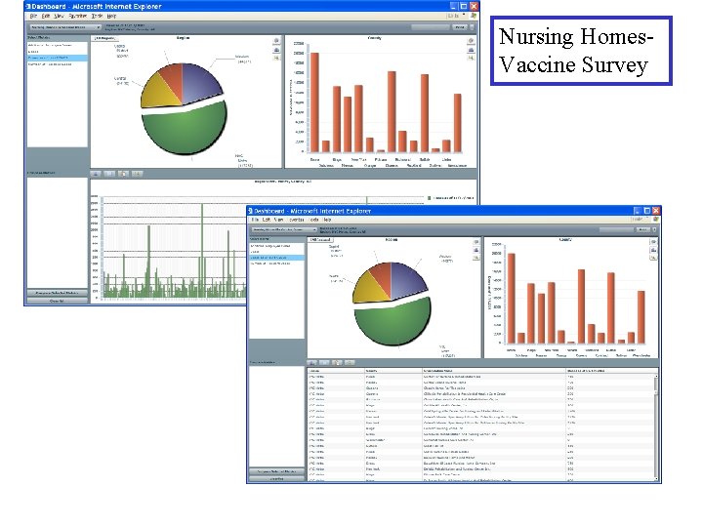
Task: Click the front window table vertical scrollbar
Action: click(656, 427)
